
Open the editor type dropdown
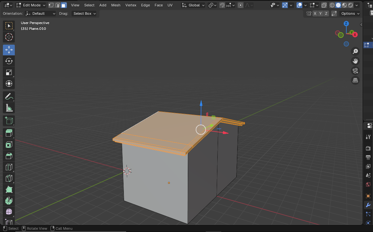pos(8,5)
